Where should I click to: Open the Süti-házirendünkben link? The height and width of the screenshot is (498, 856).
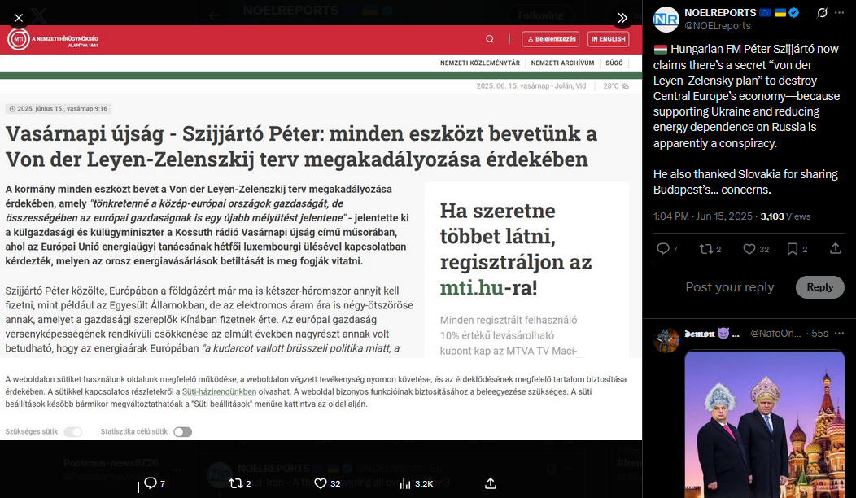point(219,391)
